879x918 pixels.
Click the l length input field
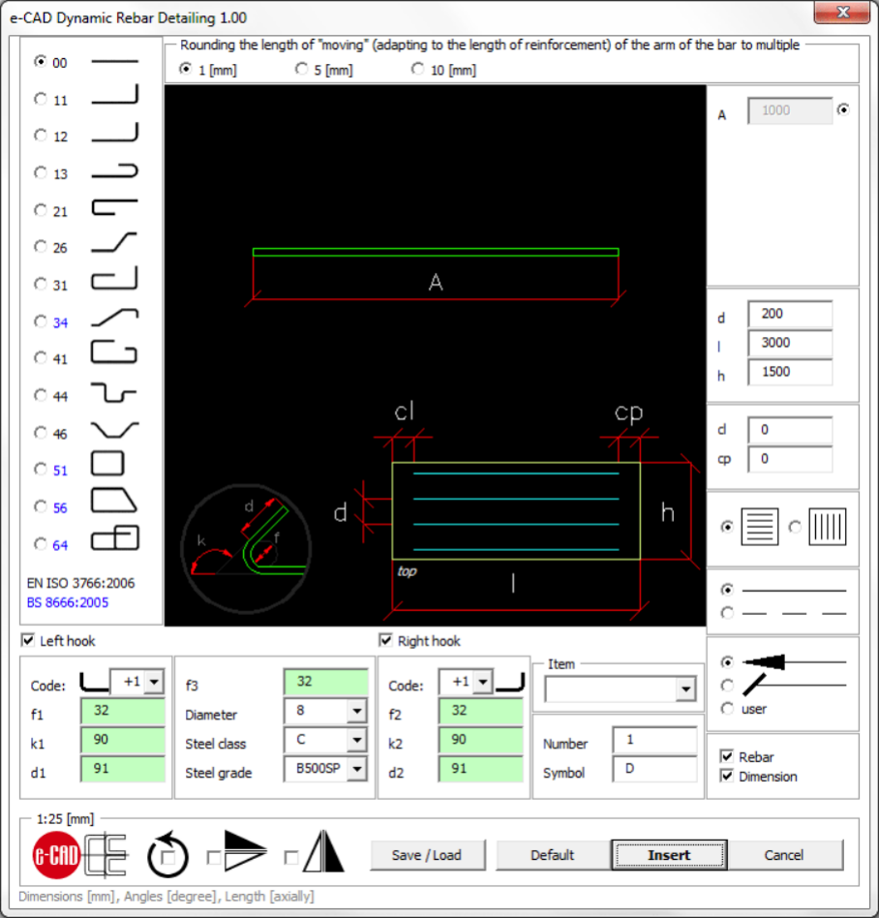coord(790,343)
